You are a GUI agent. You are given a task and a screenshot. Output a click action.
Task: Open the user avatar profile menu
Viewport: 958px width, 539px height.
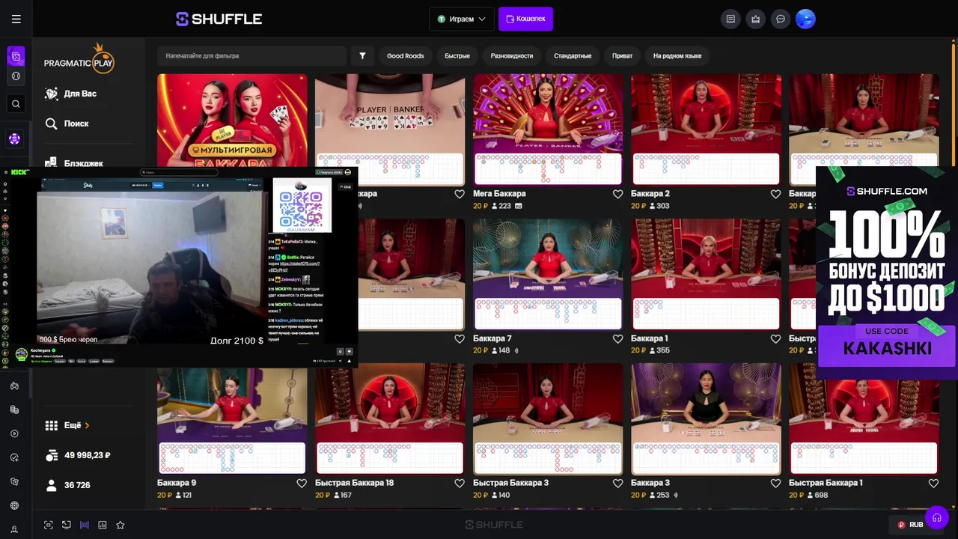[805, 19]
